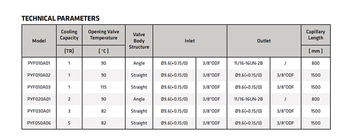
Task: Select the Capillary Length header
Action: tap(316, 35)
